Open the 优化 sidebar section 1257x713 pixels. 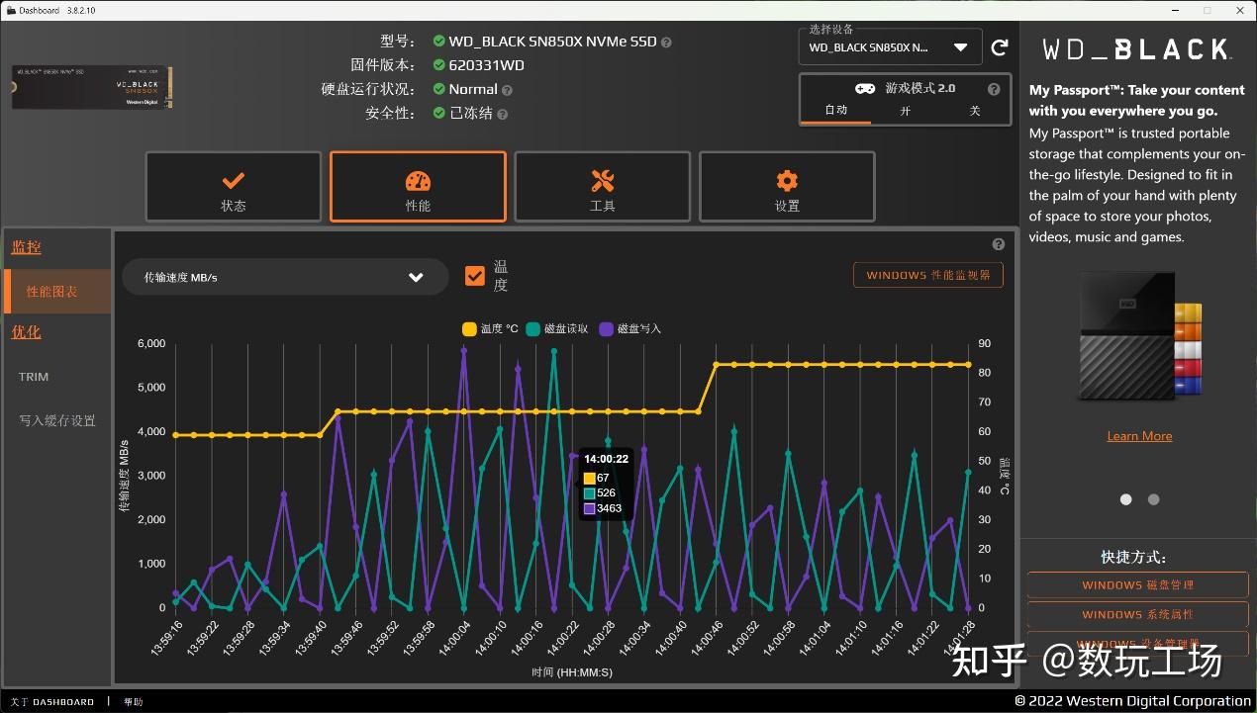26,331
